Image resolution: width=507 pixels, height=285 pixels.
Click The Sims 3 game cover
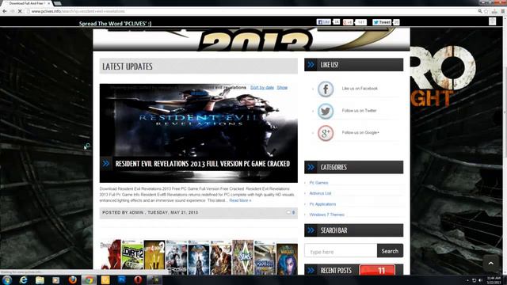click(x=242, y=257)
